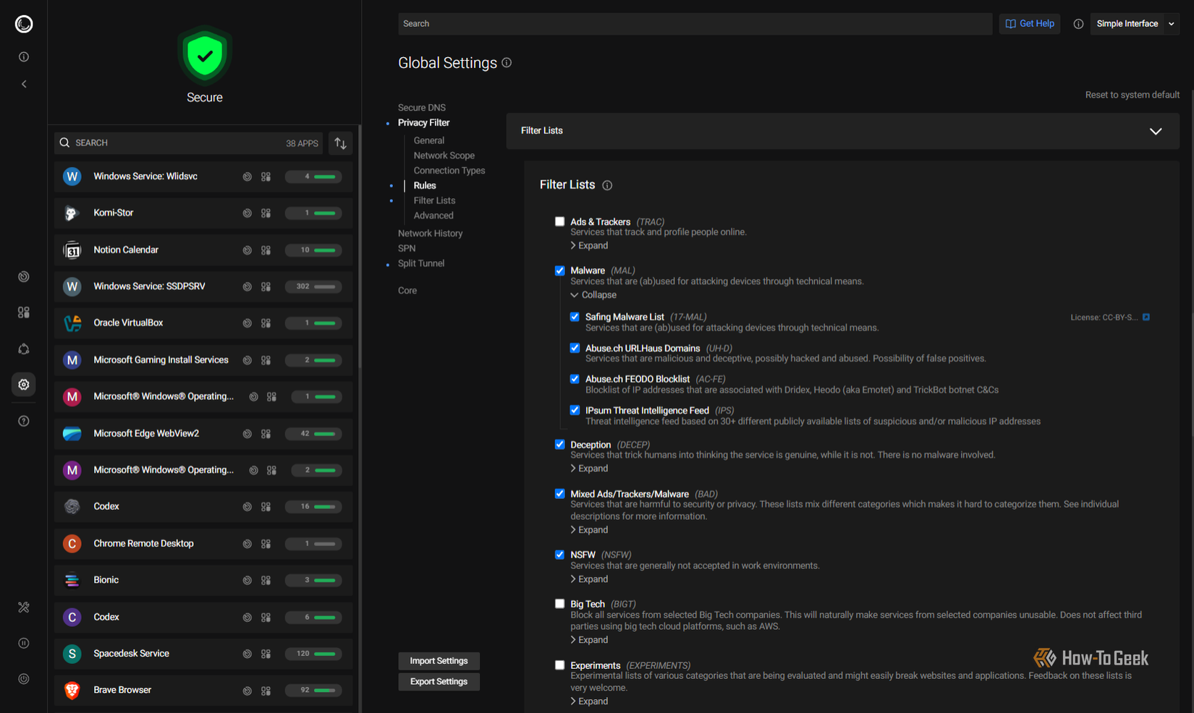Collapse the Malware sublist

pos(593,295)
